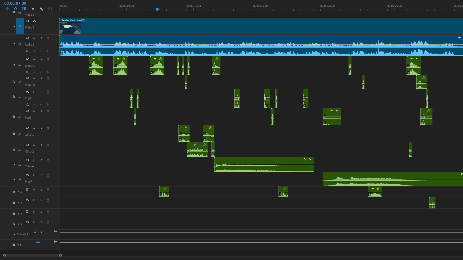
Task: Toggle sync lock on A10 track
Action: (x=28, y=190)
